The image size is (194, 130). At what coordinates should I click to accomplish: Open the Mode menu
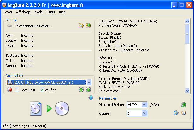[x=38, y=12]
